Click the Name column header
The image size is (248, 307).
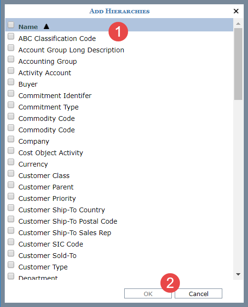[28, 27]
